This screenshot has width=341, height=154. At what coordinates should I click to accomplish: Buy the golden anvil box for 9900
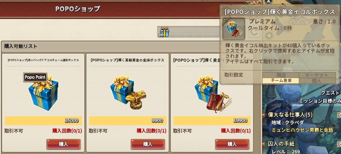point(148,144)
